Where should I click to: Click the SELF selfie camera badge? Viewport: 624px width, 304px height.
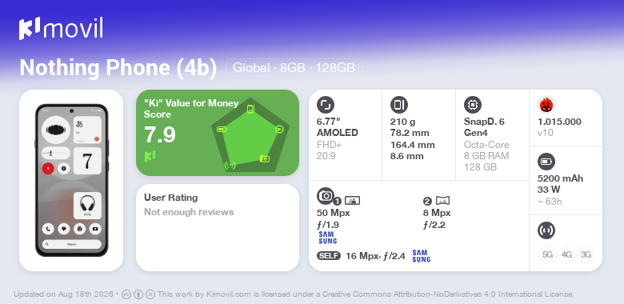(329, 256)
